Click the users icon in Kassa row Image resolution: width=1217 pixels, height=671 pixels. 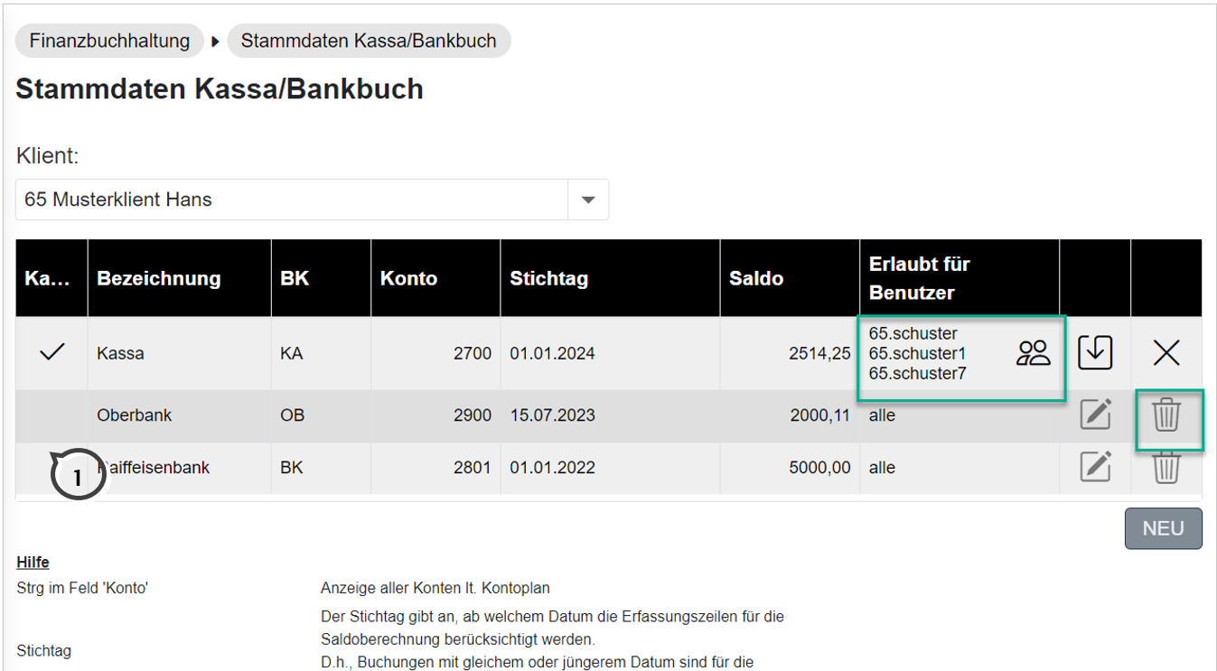1034,353
